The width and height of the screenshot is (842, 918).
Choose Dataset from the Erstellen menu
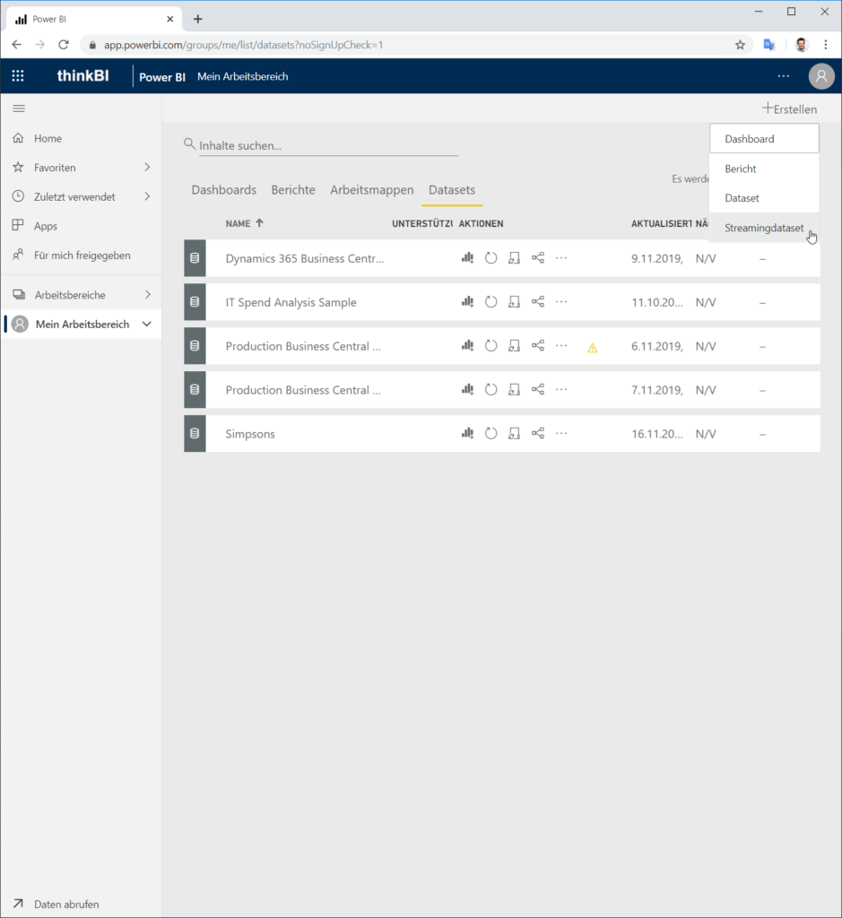pyautogui.click(x=764, y=198)
